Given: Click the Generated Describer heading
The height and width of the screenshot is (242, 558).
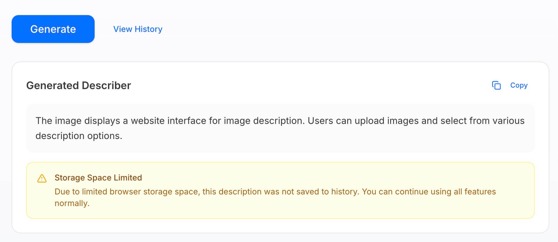Looking at the screenshot, I should tap(78, 85).
